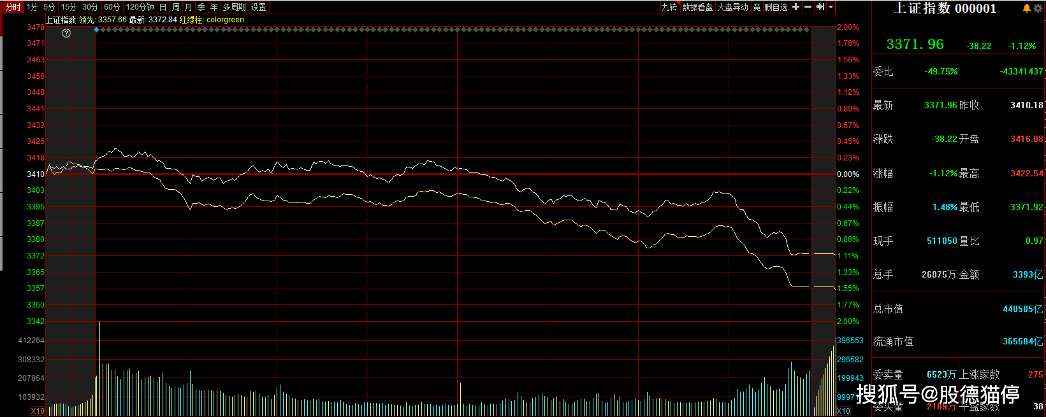Open the price alert bell icon
This screenshot has width=1046, height=417.
point(1026,8)
